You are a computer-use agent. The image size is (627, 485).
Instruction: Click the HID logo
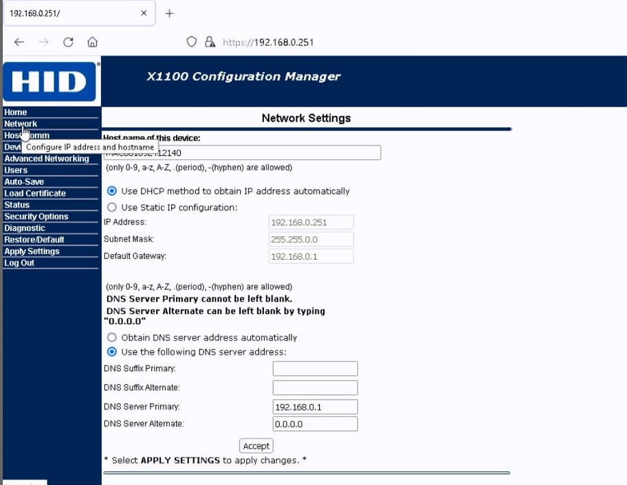point(49,82)
